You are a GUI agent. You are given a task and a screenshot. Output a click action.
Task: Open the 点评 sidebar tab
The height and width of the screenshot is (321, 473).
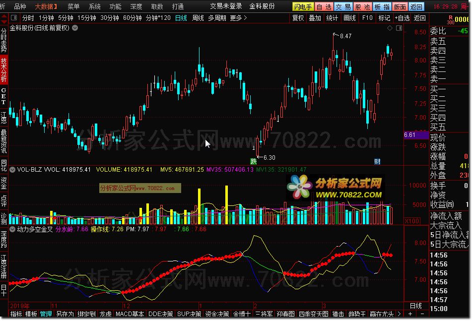pos(3,200)
